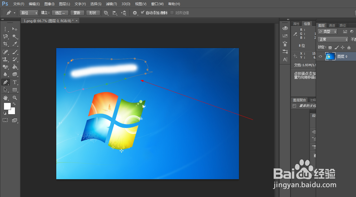This screenshot has height=197, width=356.
Task: Open the Brush Presets panel icon
Action: pyautogui.click(x=285, y=44)
